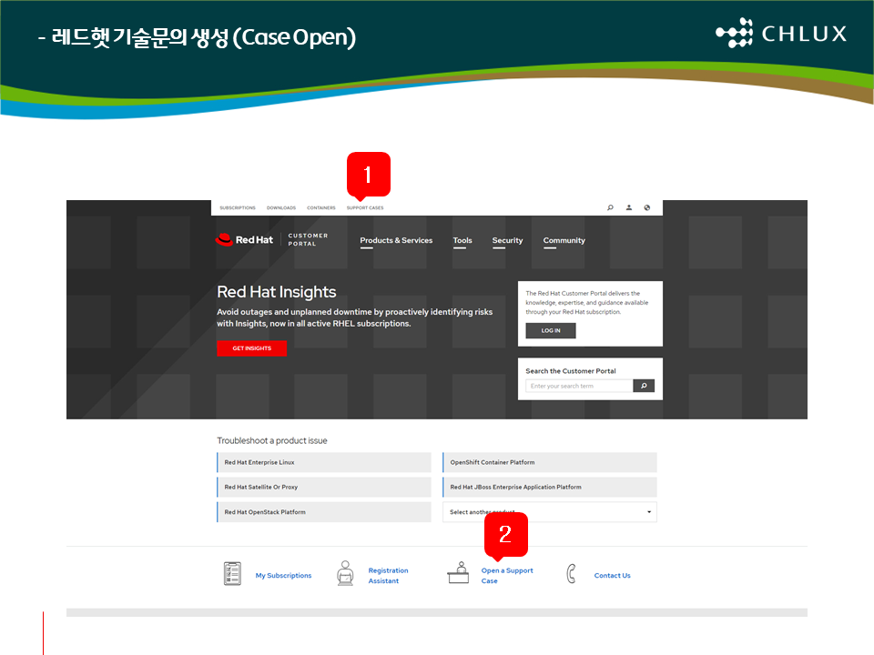The height and width of the screenshot is (655, 874).
Task: Select OpenShift Container Platform
Action: click(x=550, y=462)
